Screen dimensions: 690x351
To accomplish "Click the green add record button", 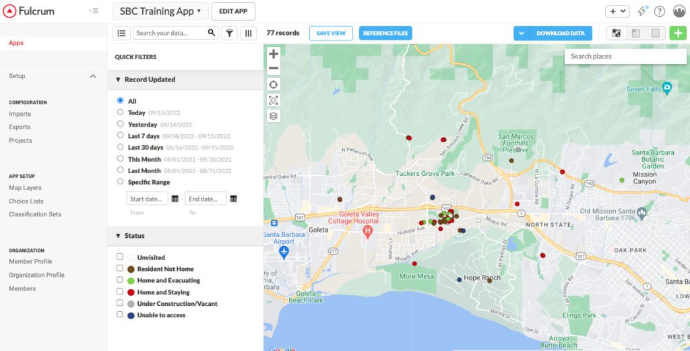I will point(677,33).
